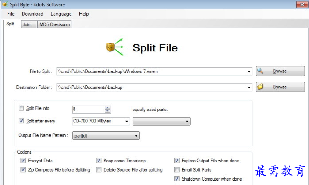309x185 pixels.
Task: Click the 'File to Split :' label
Action: (41, 71)
